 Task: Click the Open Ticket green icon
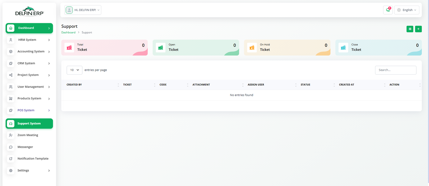click(161, 48)
